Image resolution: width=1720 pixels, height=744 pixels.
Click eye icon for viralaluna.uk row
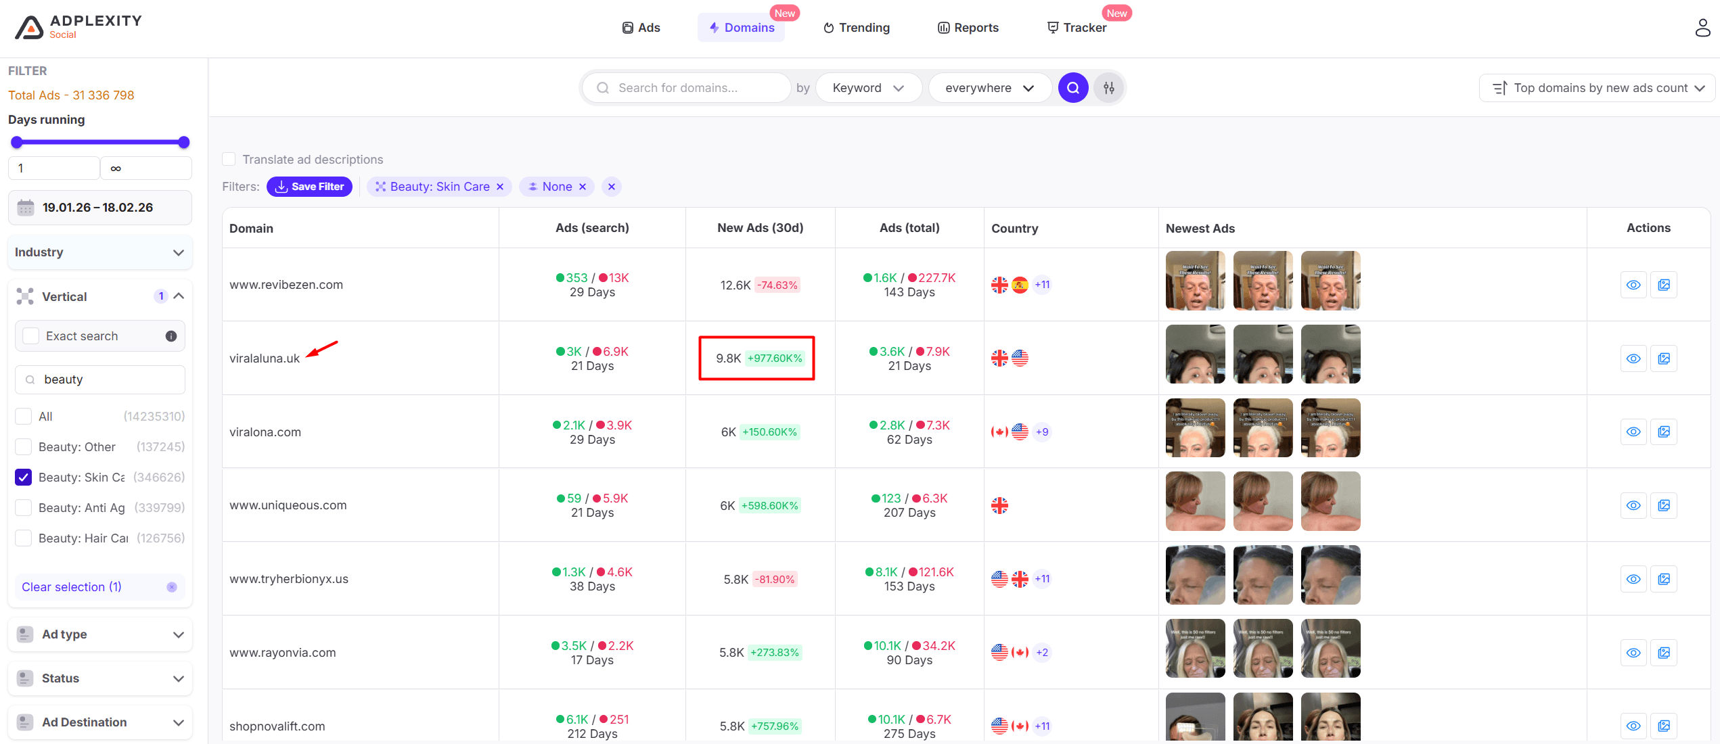click(x=1633, y=358)
